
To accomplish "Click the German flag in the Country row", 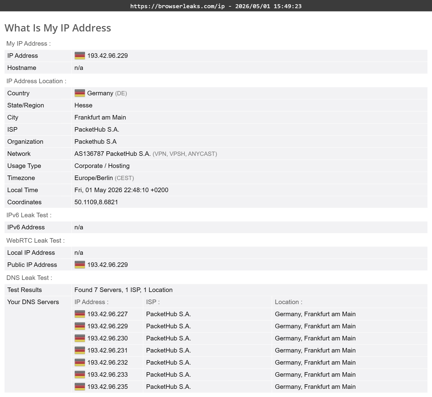I will coord(80,93).
